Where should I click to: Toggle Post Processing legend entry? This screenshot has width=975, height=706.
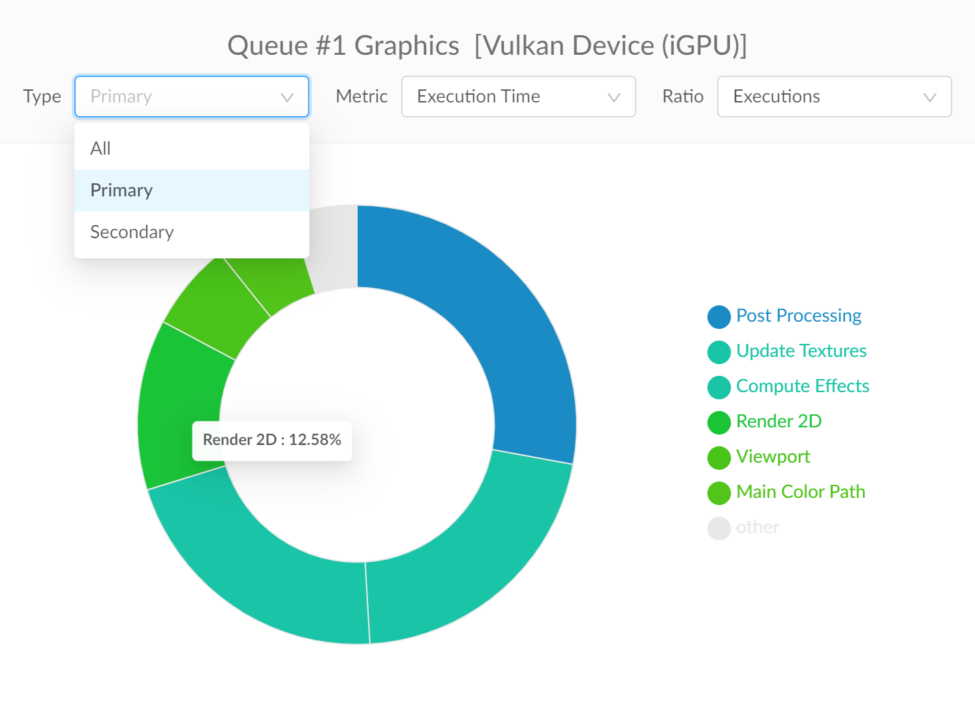click(x=784, y=316)
